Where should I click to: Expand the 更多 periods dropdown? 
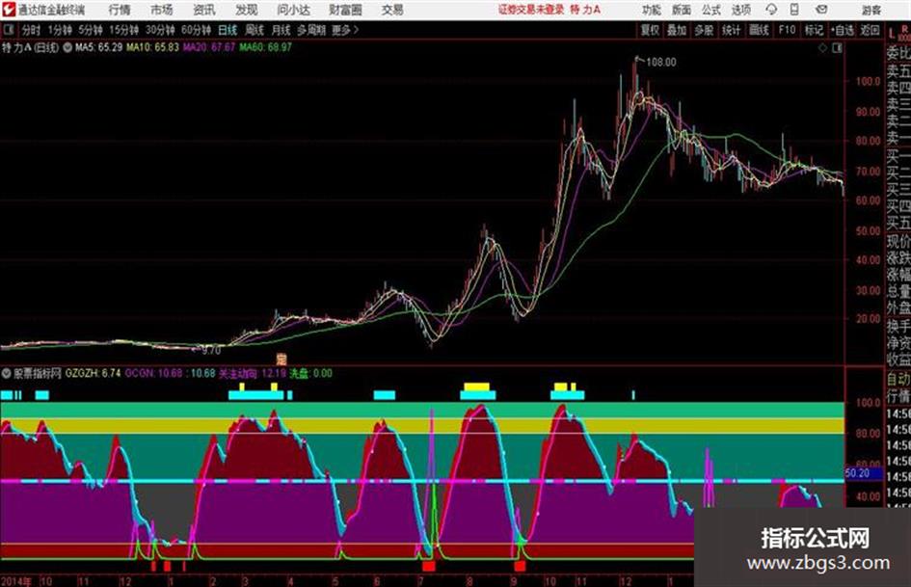tap(345, 30)
